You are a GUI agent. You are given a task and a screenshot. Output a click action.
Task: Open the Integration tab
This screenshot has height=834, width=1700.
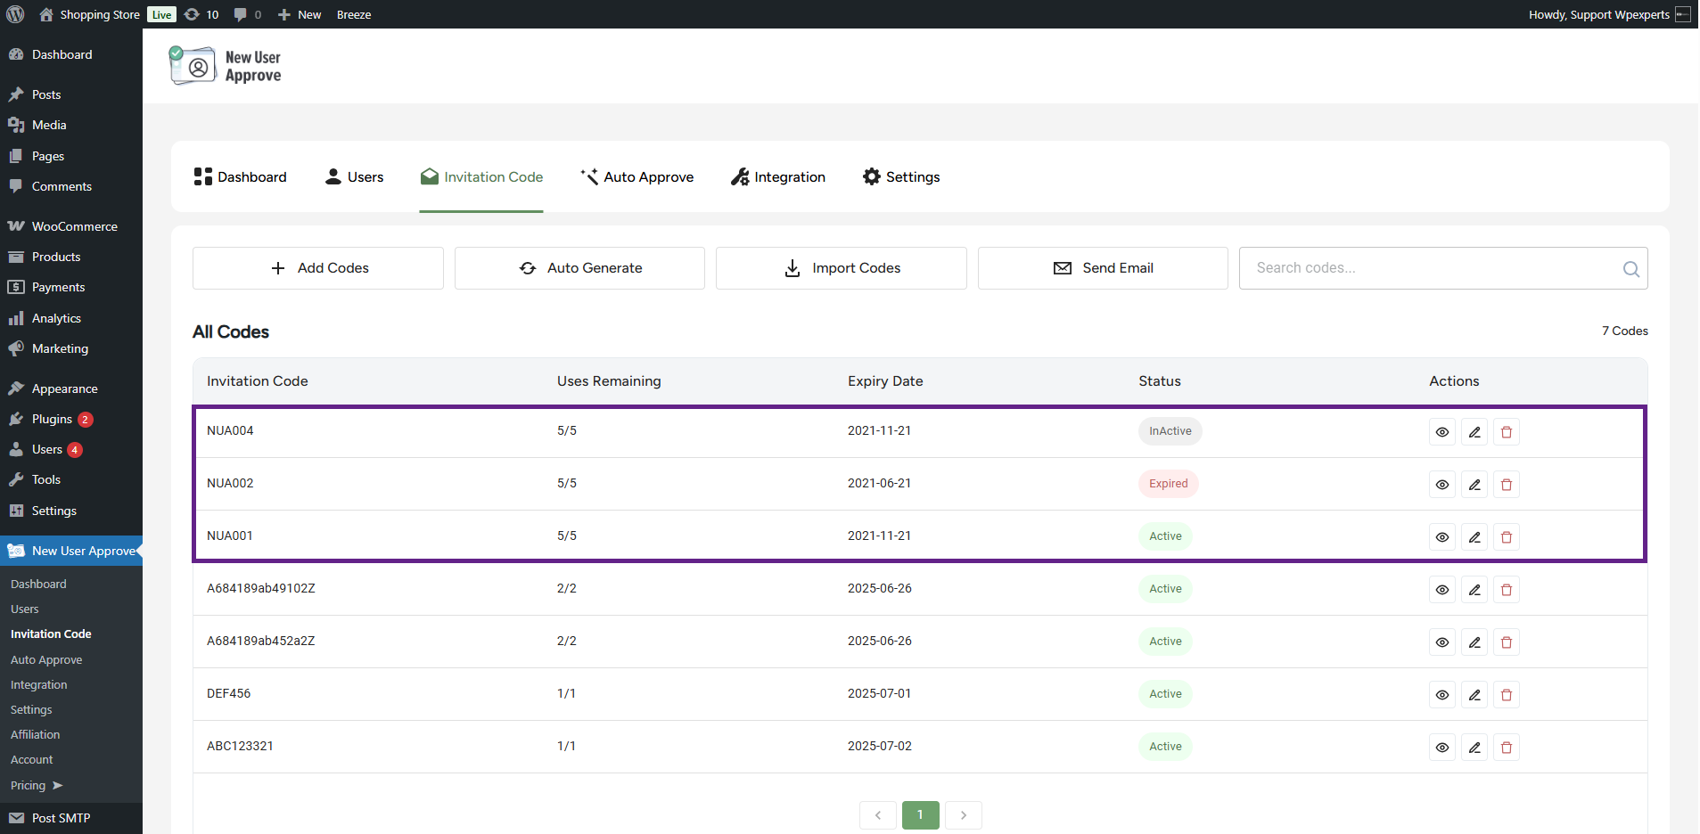[x=777, y=177]
